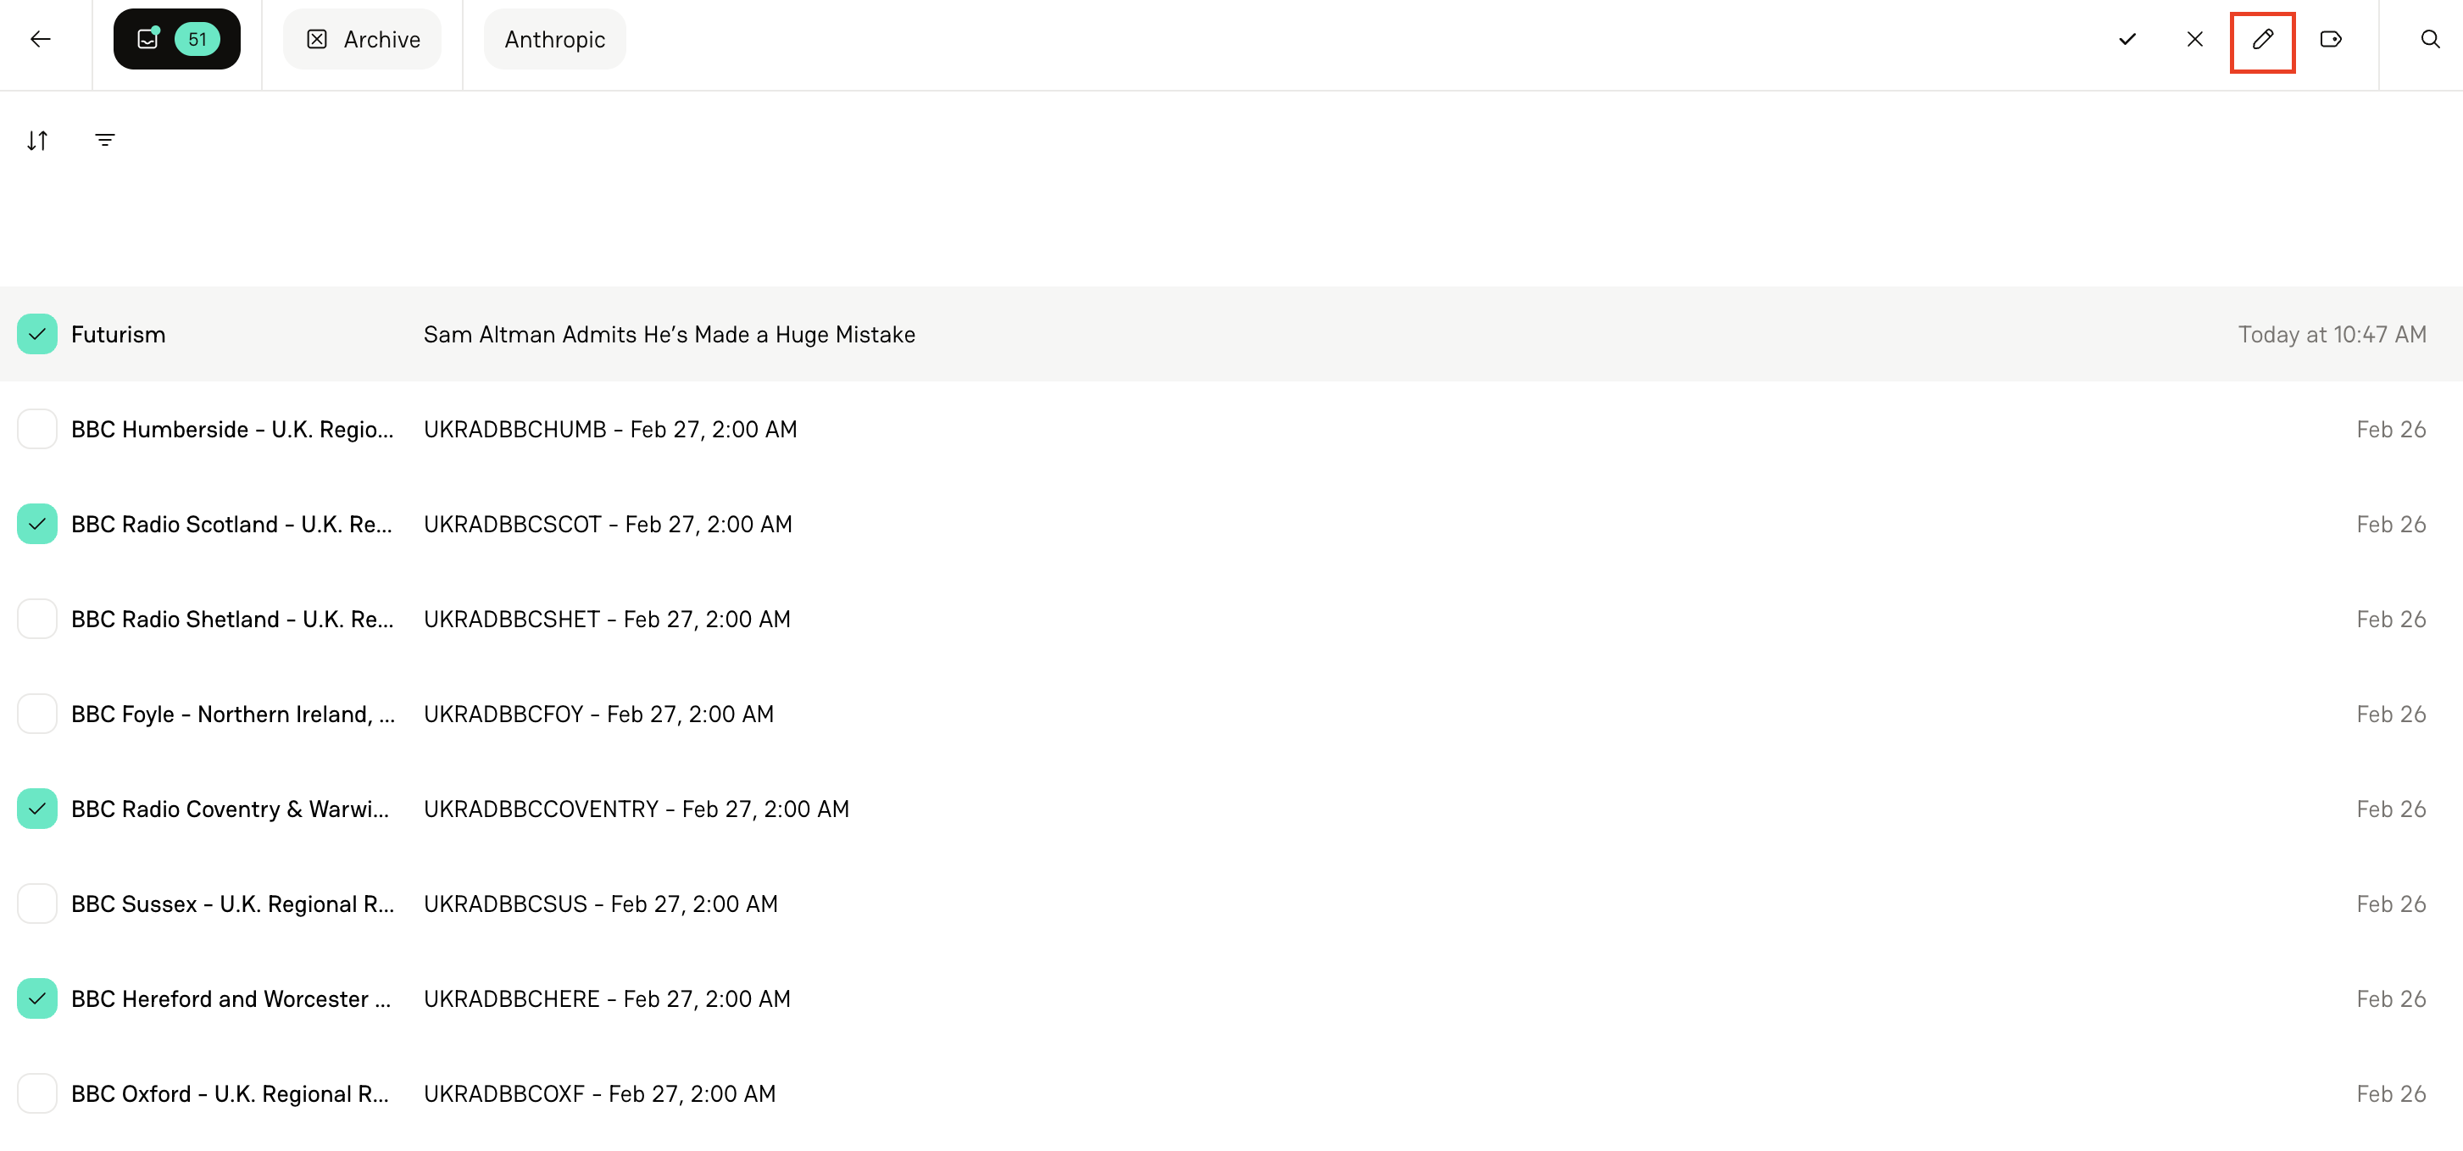Open the filter icon below the tabs
The image size is (2463, 1151).
105,140
